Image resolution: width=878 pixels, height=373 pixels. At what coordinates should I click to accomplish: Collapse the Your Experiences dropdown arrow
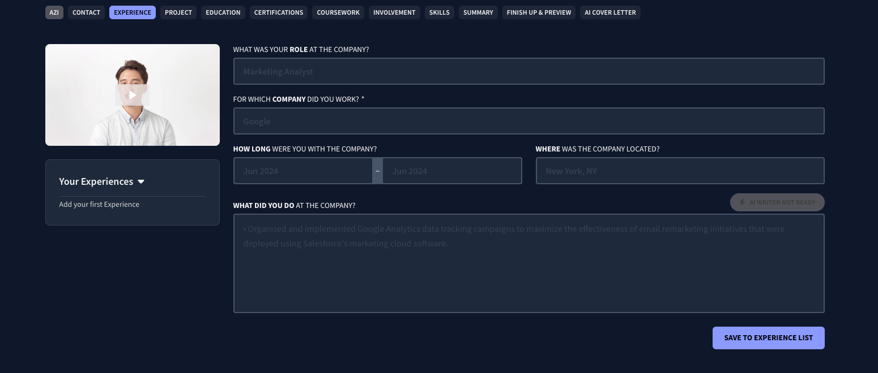140,181
